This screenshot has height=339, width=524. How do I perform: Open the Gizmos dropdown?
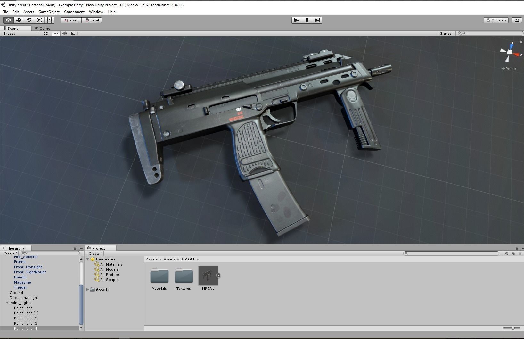[x=447, y=33]
